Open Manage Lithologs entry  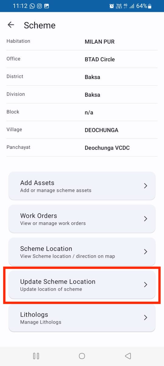(82, 318)
